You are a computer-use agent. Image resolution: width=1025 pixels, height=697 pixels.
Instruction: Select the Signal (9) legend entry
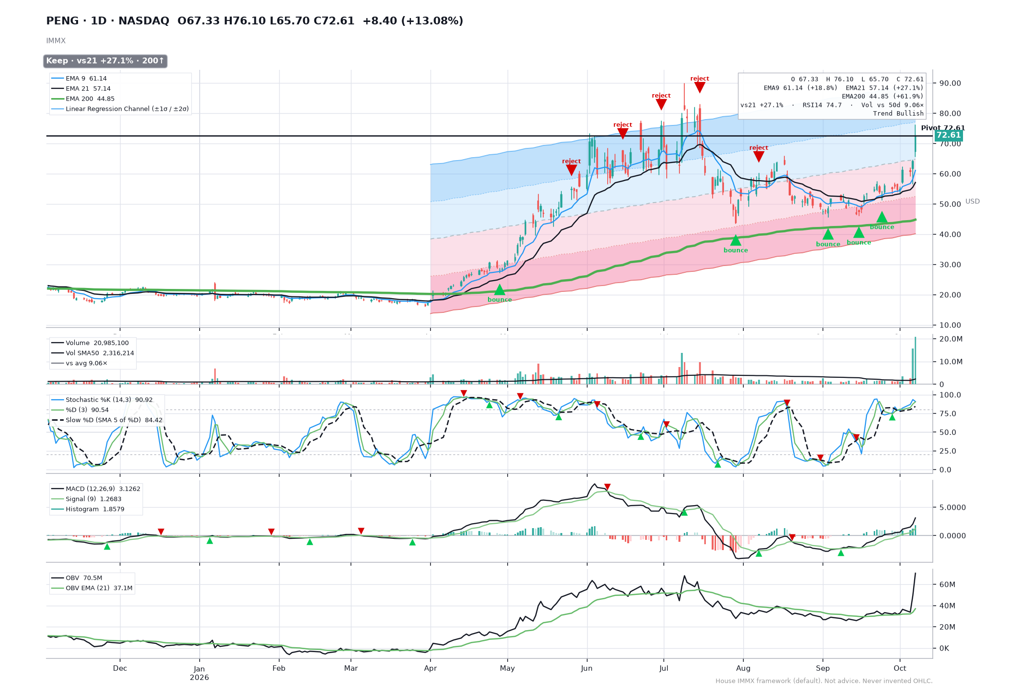(86, 499)
